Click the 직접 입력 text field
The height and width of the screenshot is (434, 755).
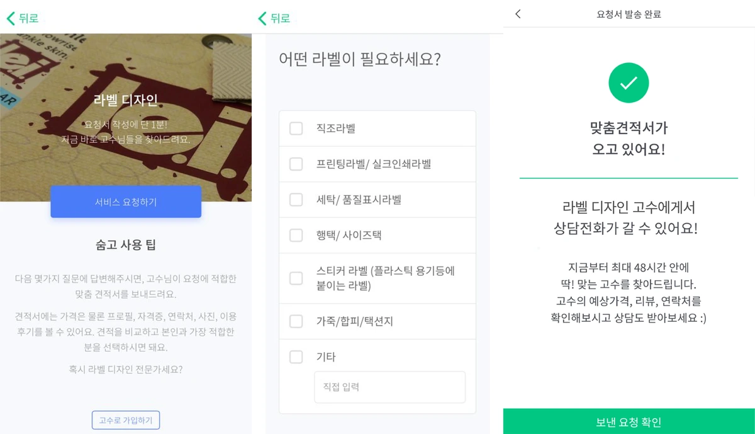(x=389, y=387)
